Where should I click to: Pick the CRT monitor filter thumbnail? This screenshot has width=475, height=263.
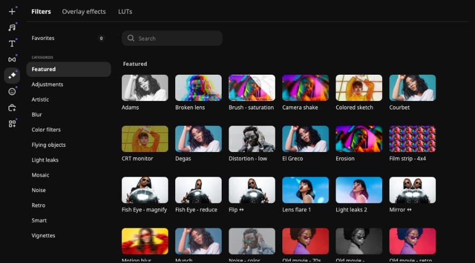(x=145, y=139)
